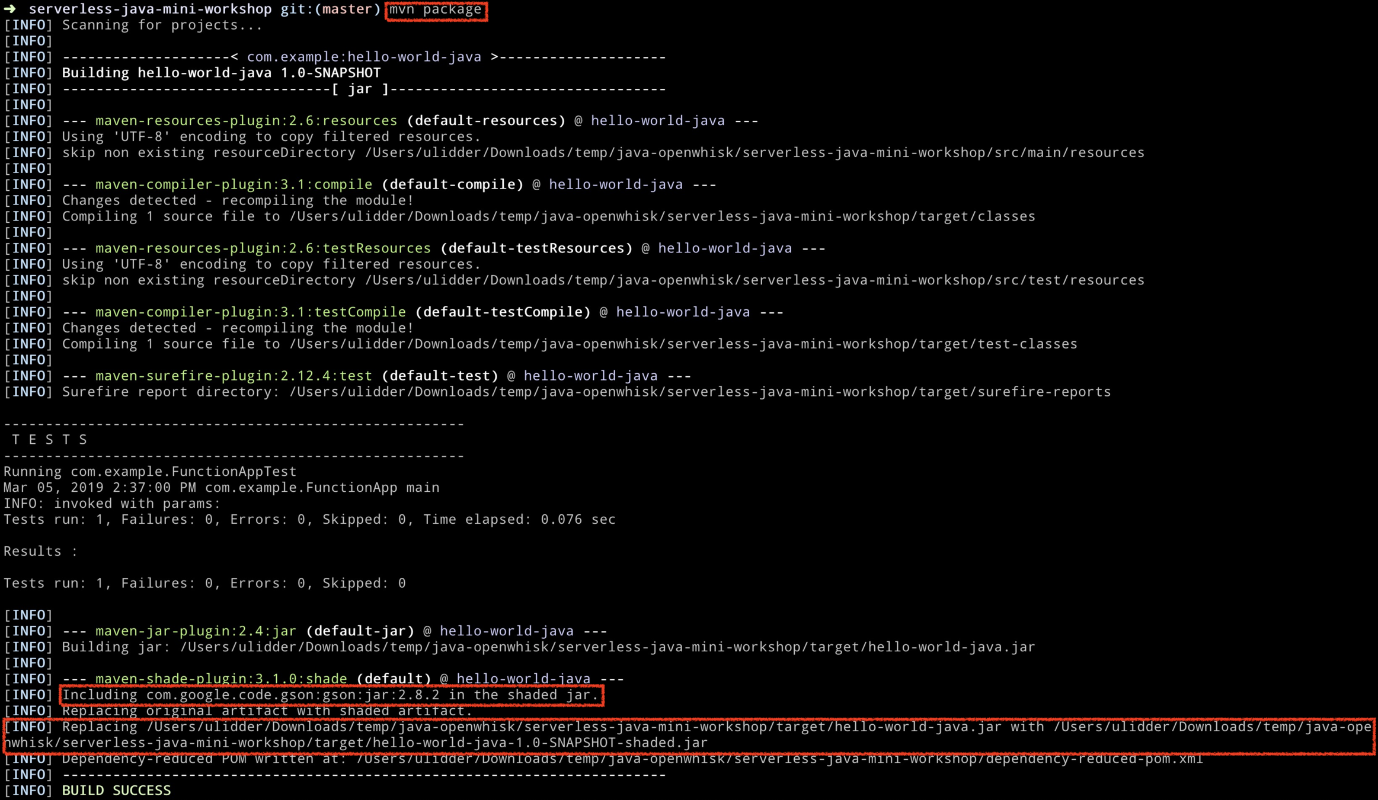
Task: Click 'maven-surefire-plugin:2.12.4:test' plugin text
Action: click(234, 376)
